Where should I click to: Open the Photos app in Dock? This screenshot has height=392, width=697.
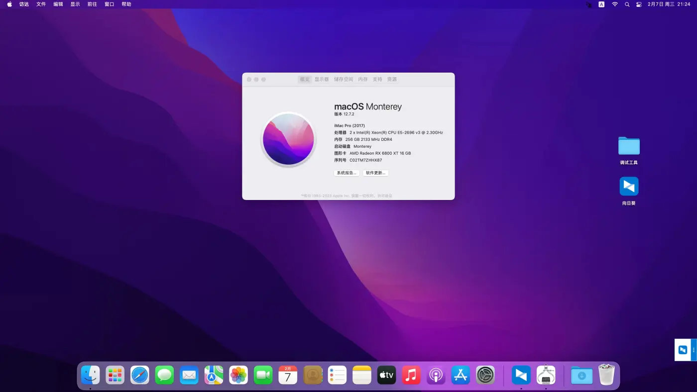point(238,375)
